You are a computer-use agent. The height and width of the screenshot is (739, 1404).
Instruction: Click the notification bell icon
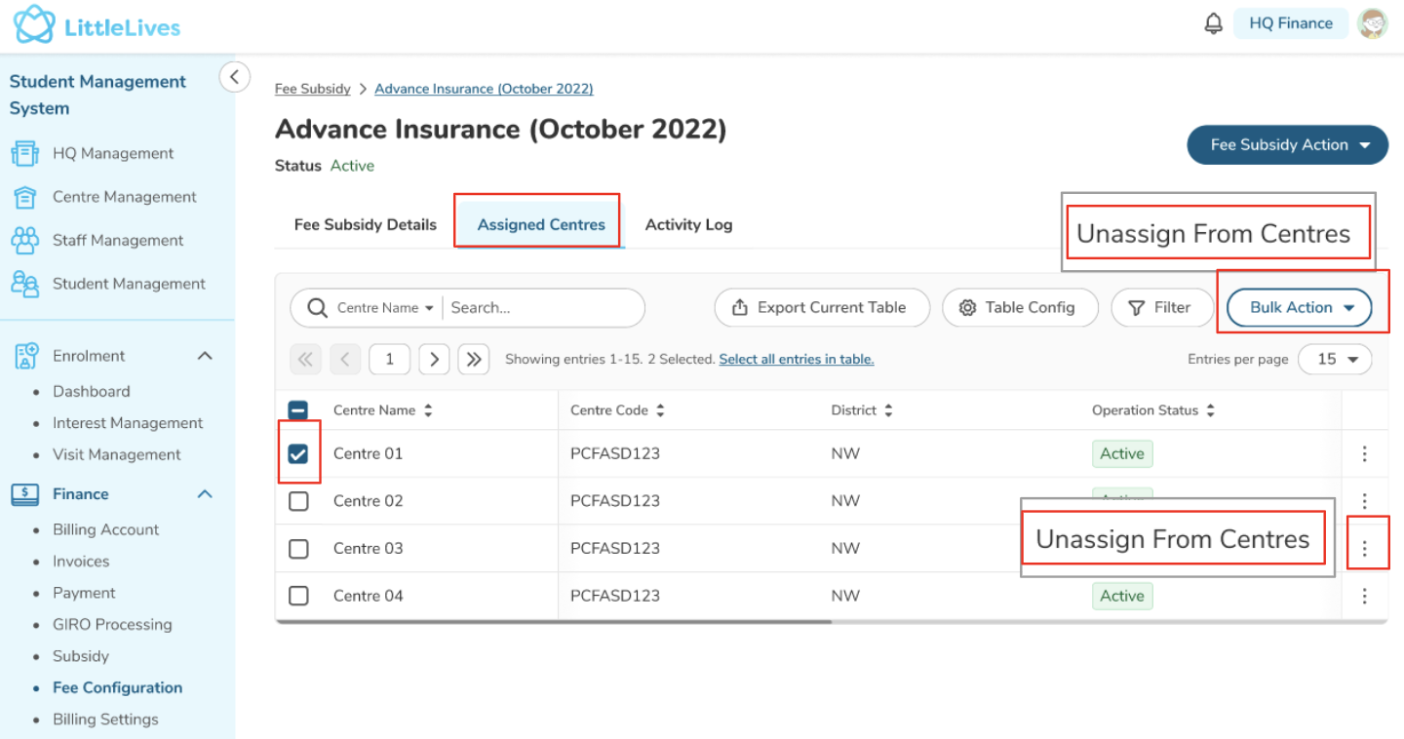click(1213, 23)
